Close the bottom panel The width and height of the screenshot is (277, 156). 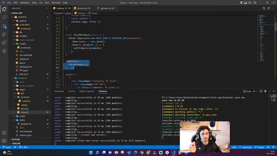tap(274, 91)
